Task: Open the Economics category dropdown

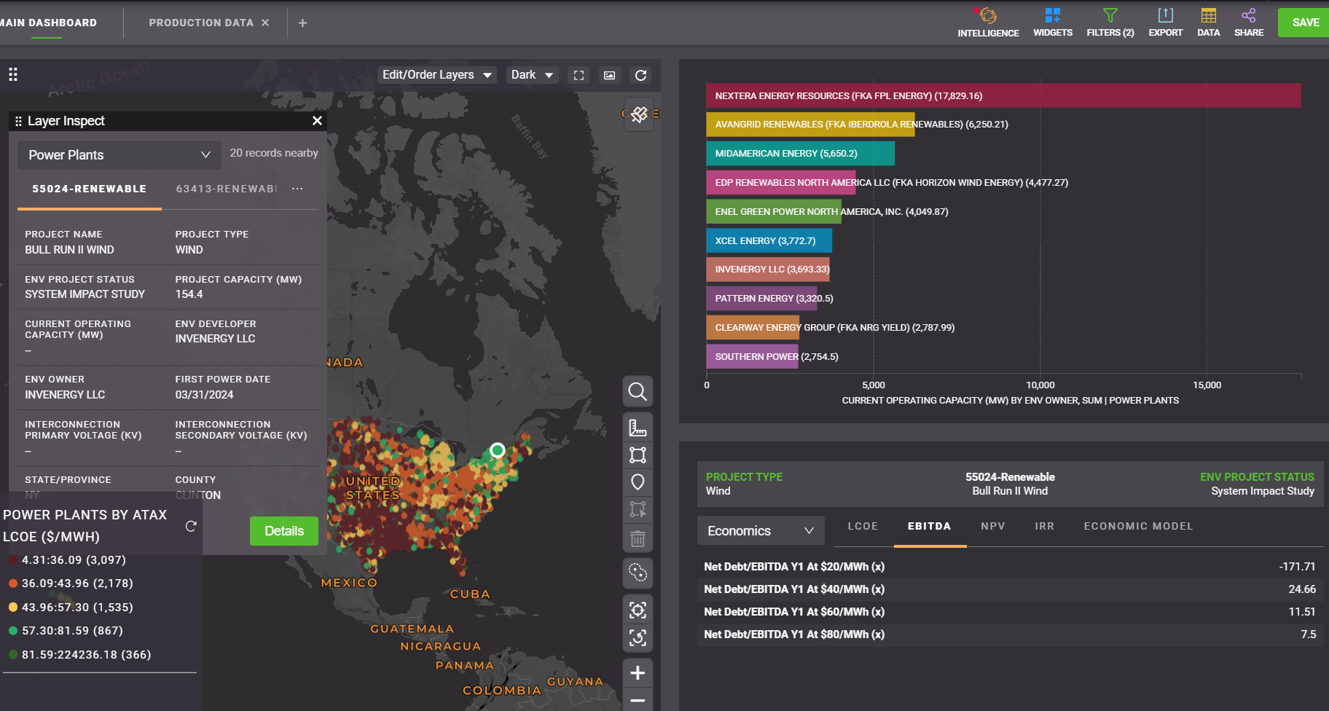Action: click(x=760, y=531)
